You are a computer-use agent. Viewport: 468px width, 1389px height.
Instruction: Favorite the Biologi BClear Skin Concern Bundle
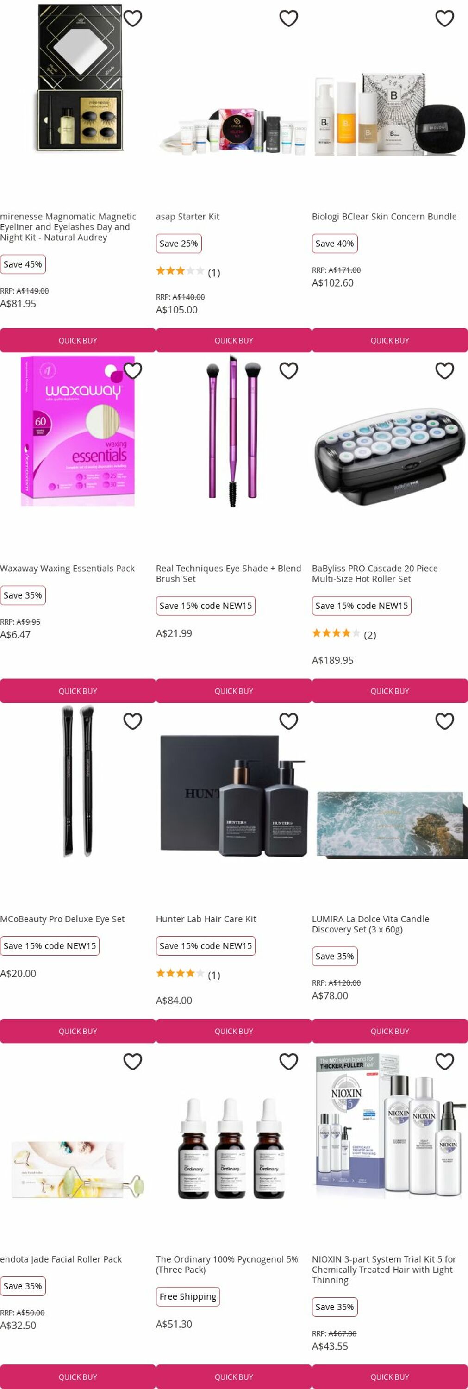[444, 19]
